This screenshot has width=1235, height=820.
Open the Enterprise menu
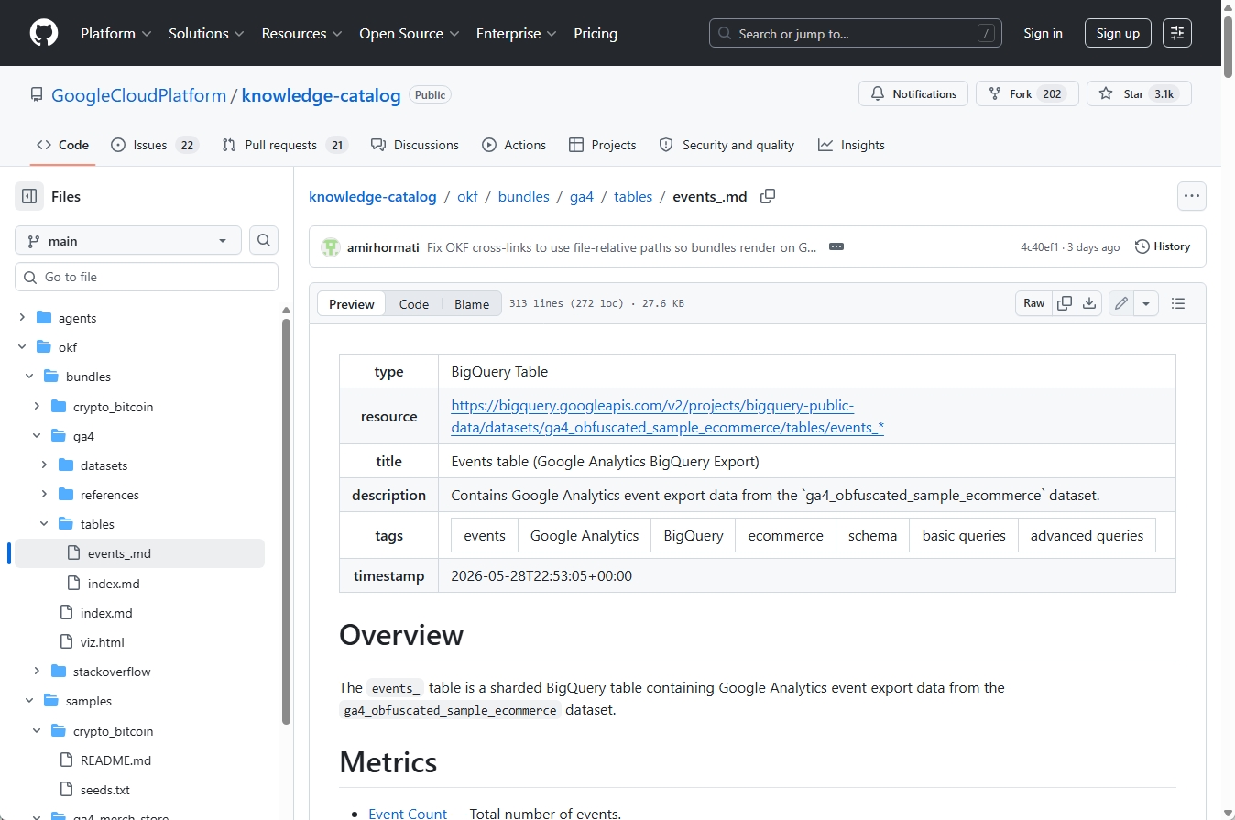[516, 33]
